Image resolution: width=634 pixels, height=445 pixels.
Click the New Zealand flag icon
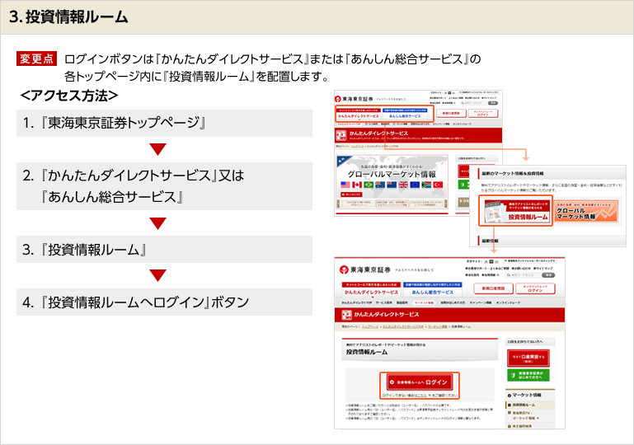[x=392, y=185]
